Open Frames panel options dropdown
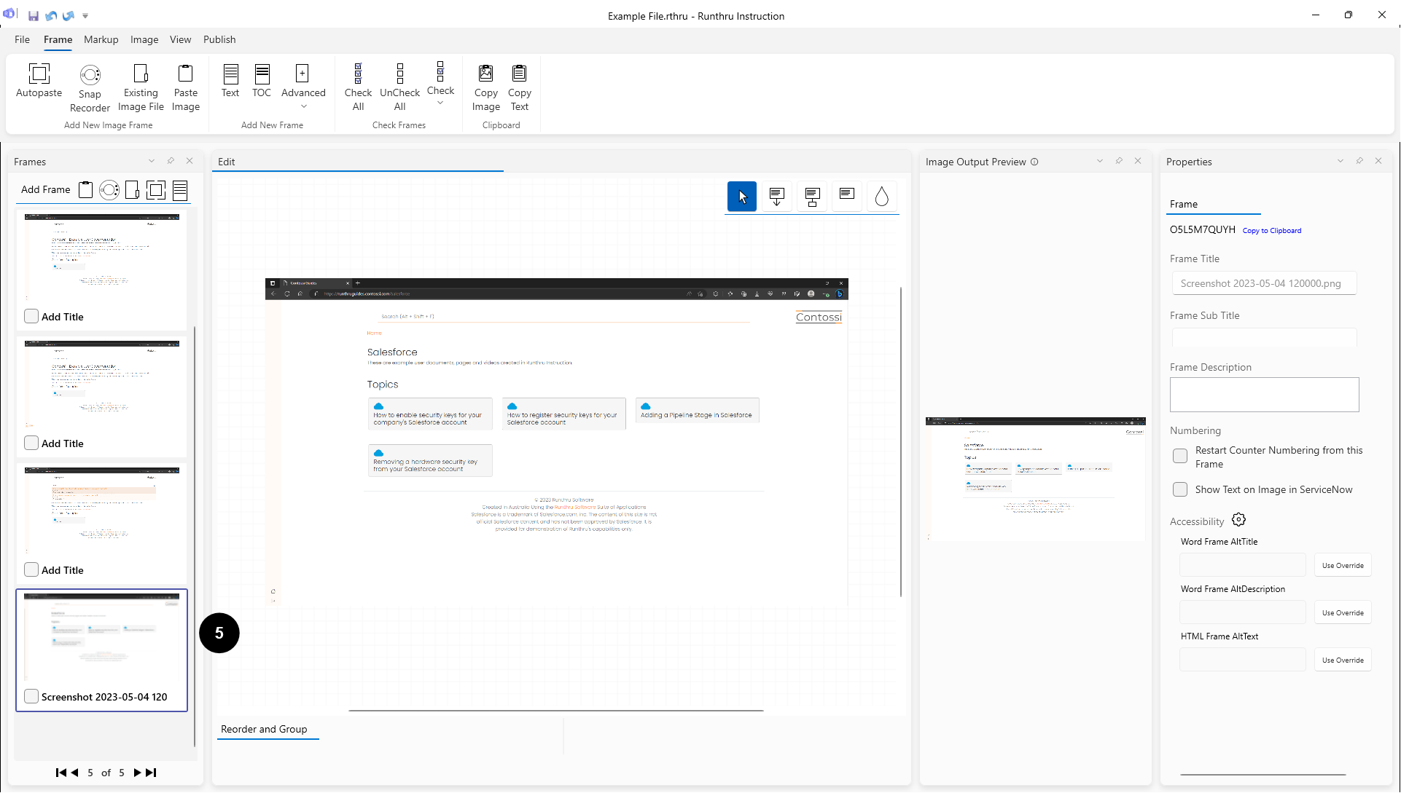The image size is (1401, 793). point(152,161)
